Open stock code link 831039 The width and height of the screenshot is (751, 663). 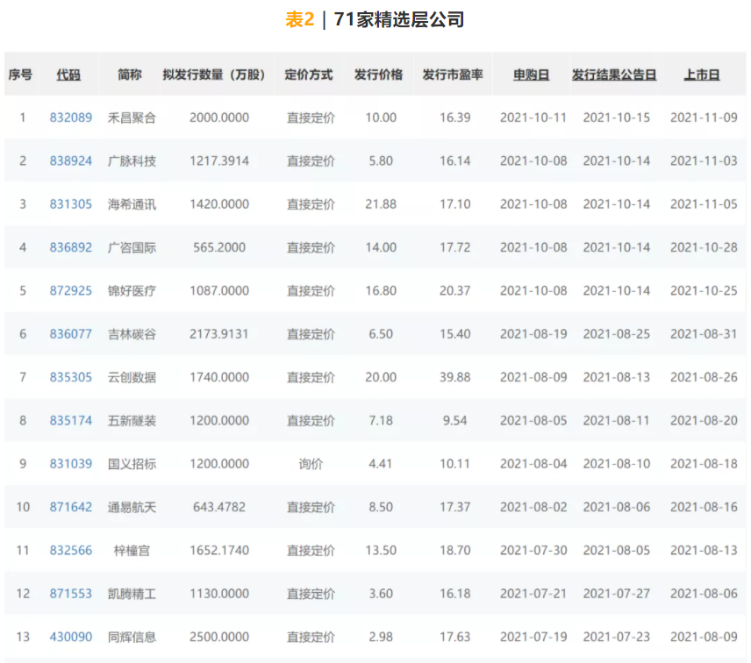(x=71, y=464)
